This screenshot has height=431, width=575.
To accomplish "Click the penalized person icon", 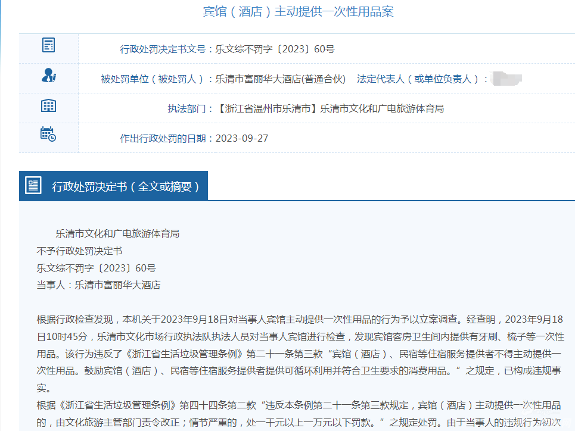I will click(x=48, y=75).
